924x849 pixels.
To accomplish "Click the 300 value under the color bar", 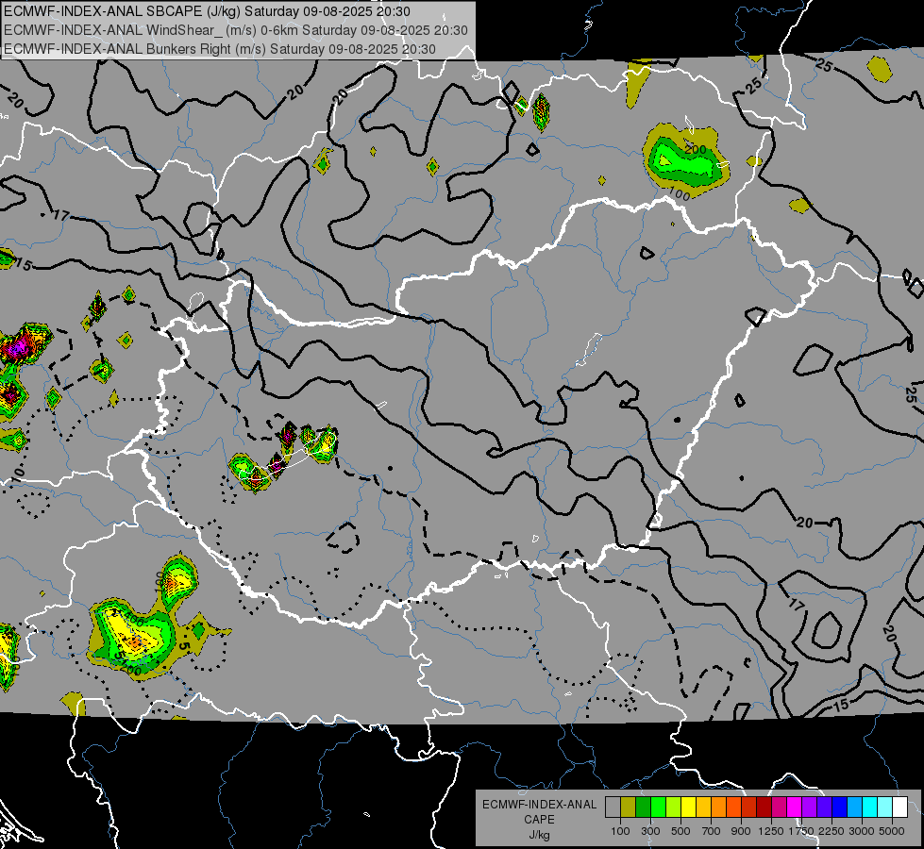I will [650, 831].
